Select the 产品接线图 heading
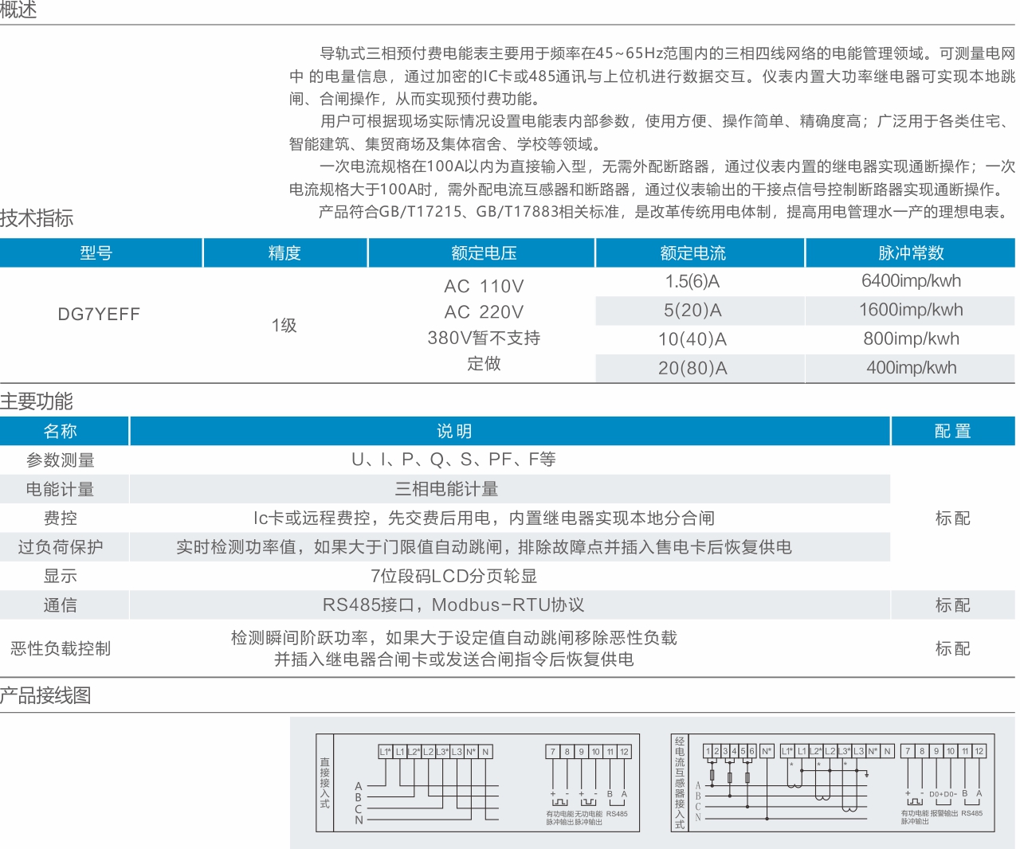1020x849 pixels. point(45,695)
